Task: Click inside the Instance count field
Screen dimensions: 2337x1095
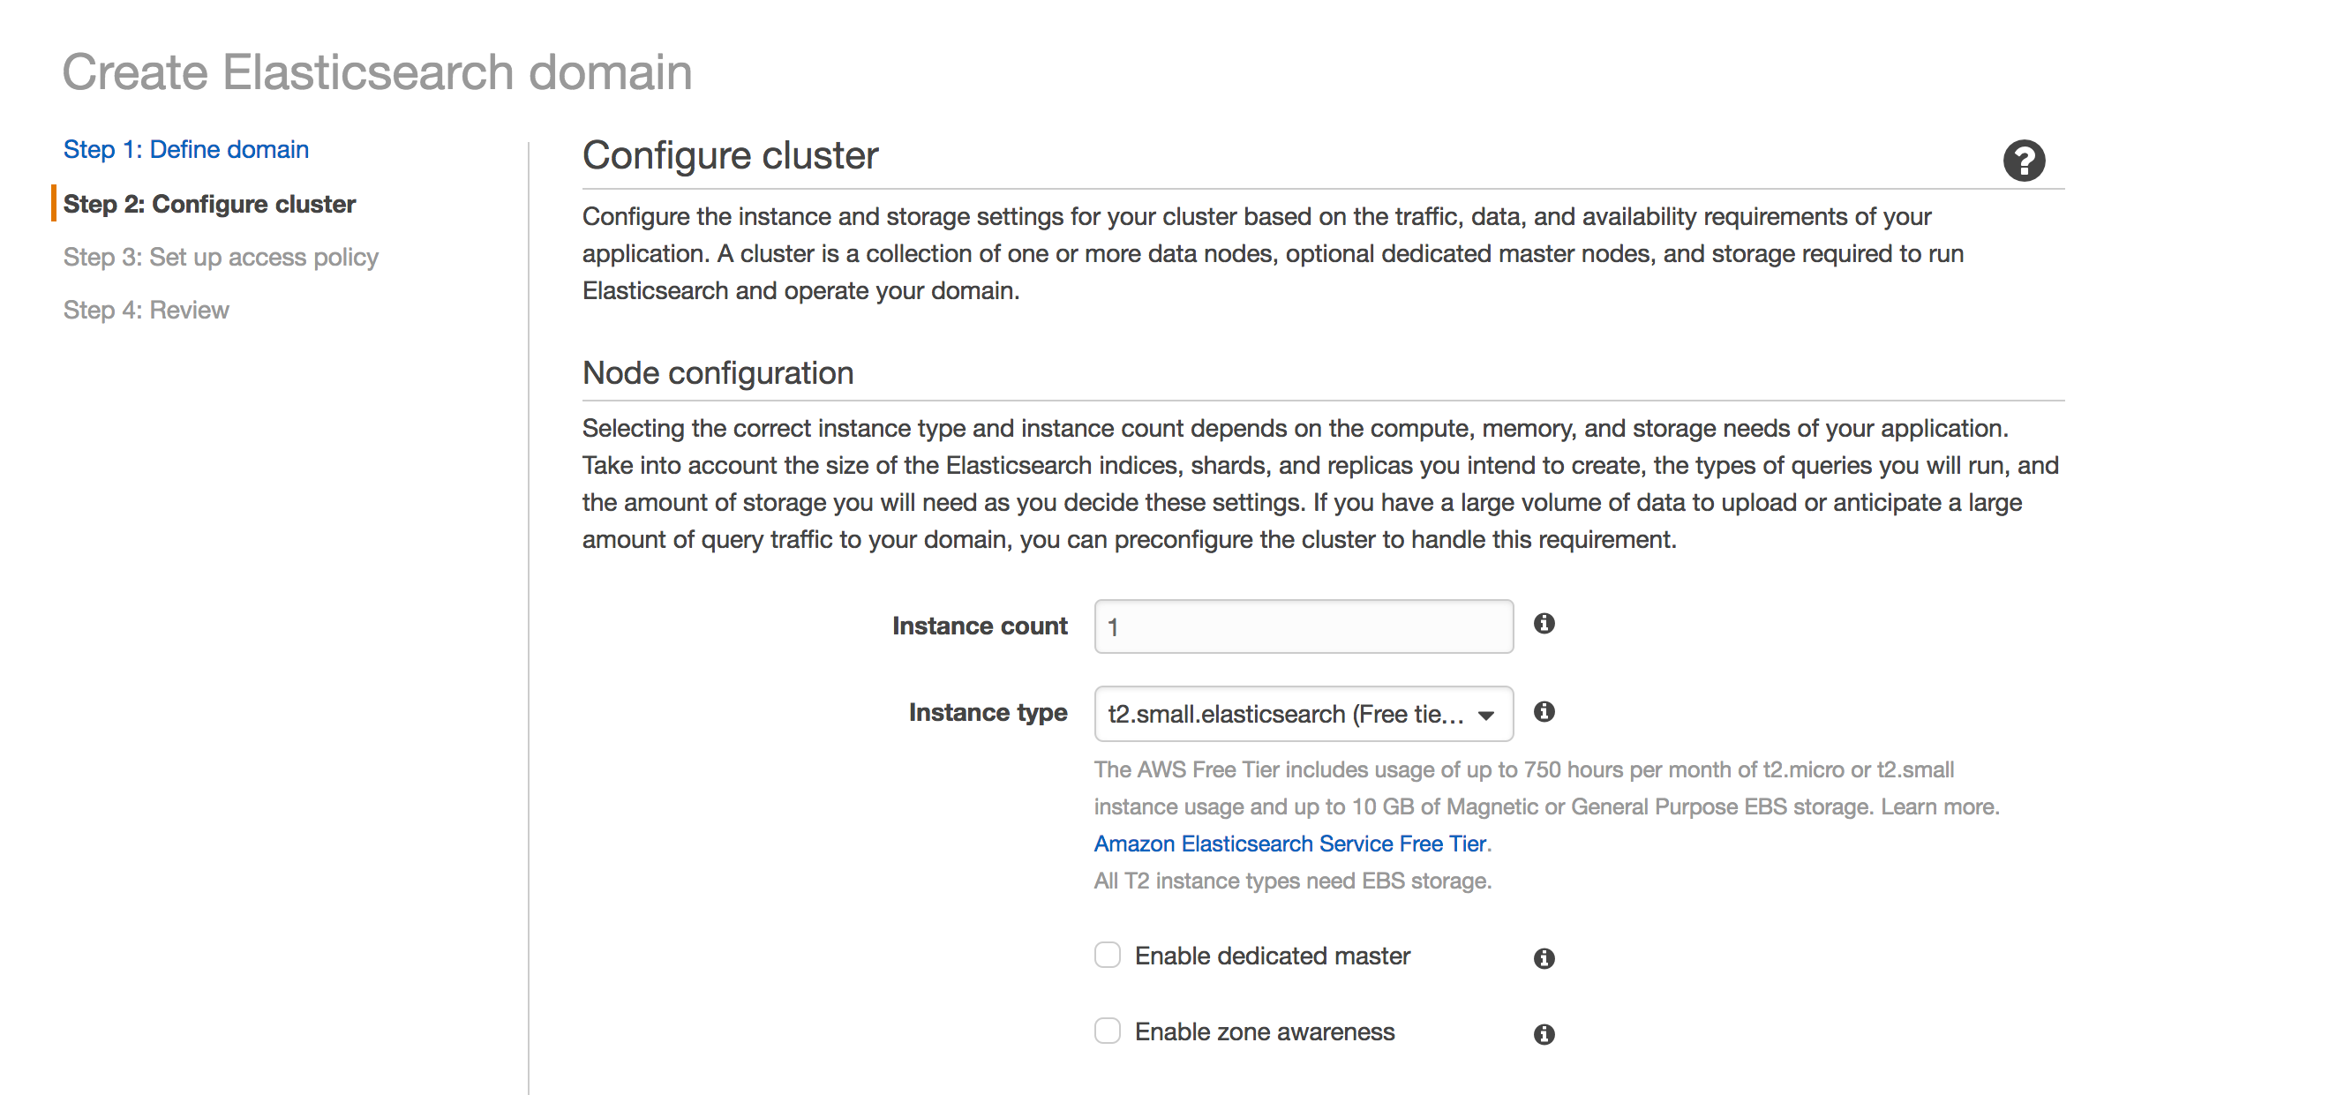Action: [x=1302, y=625]
